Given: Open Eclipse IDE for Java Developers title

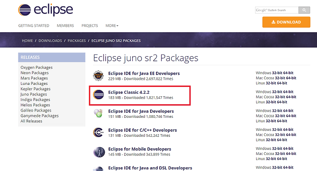Looking at the screenshot, I should [x=141, y=111].
